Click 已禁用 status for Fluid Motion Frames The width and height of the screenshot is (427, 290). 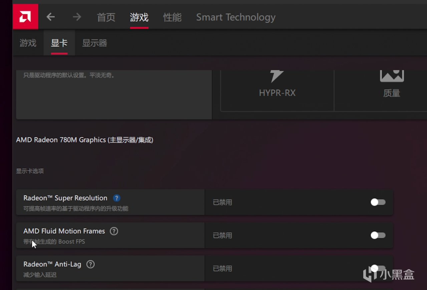[223, 236]
